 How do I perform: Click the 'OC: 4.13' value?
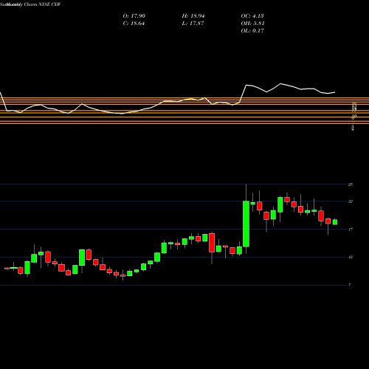252,16
